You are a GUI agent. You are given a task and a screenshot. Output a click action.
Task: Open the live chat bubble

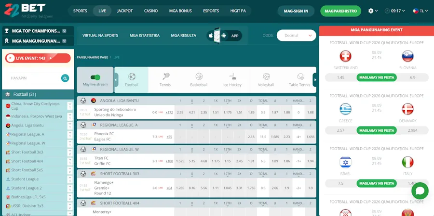pyautogui.click(x=420, y=191)
